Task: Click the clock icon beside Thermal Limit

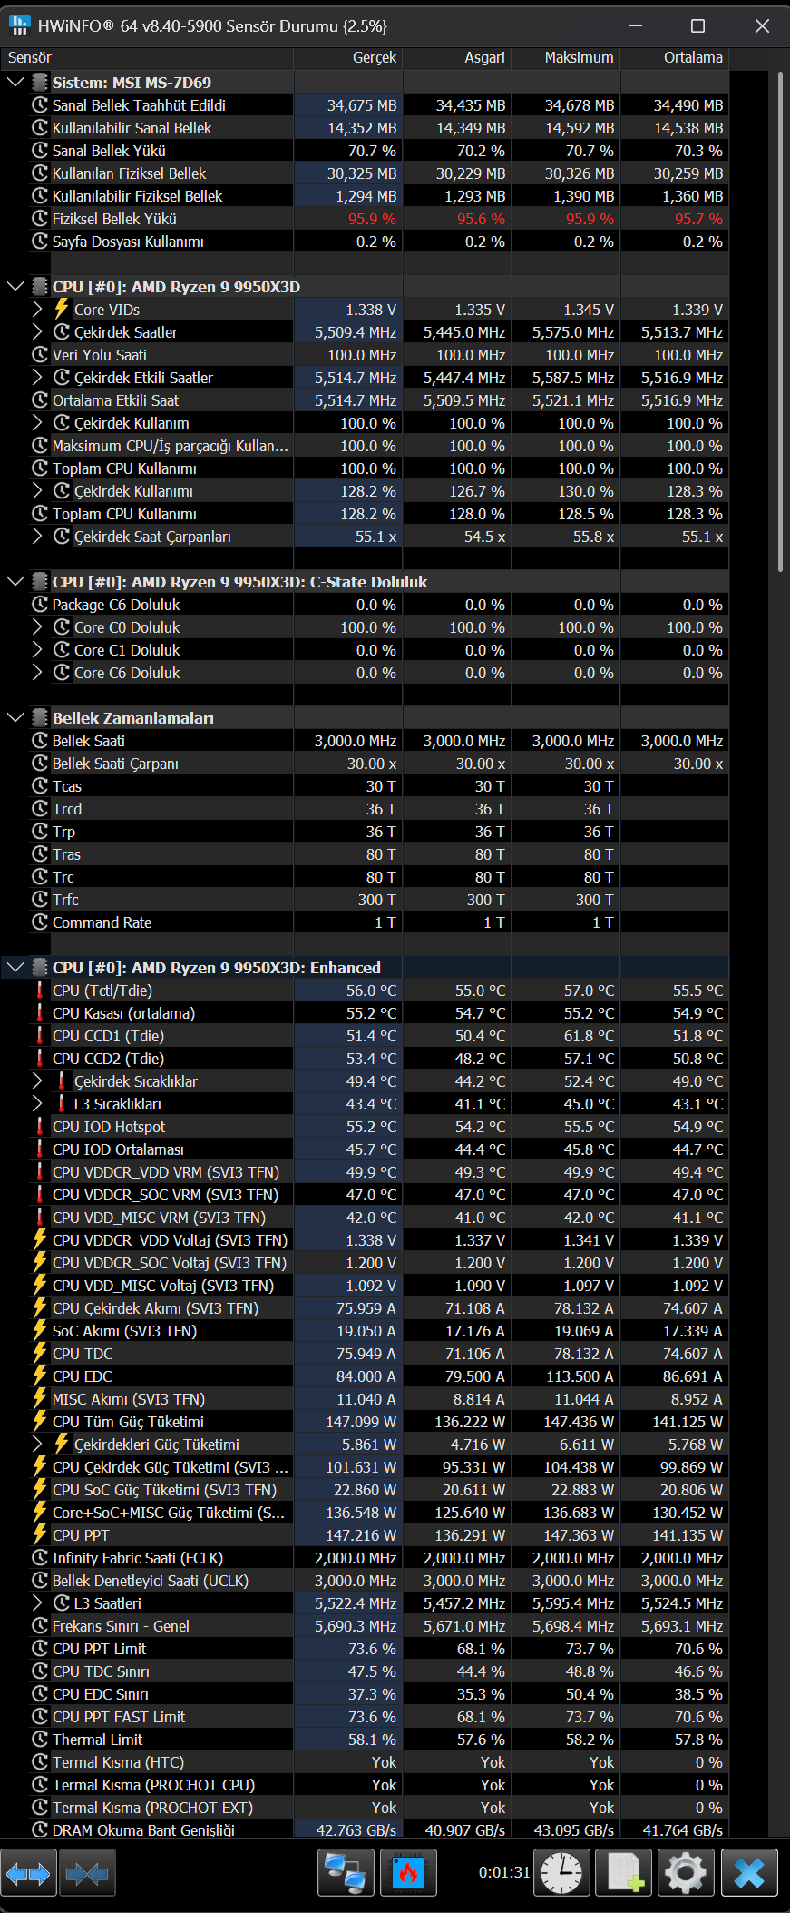Action: point(39,1739)
